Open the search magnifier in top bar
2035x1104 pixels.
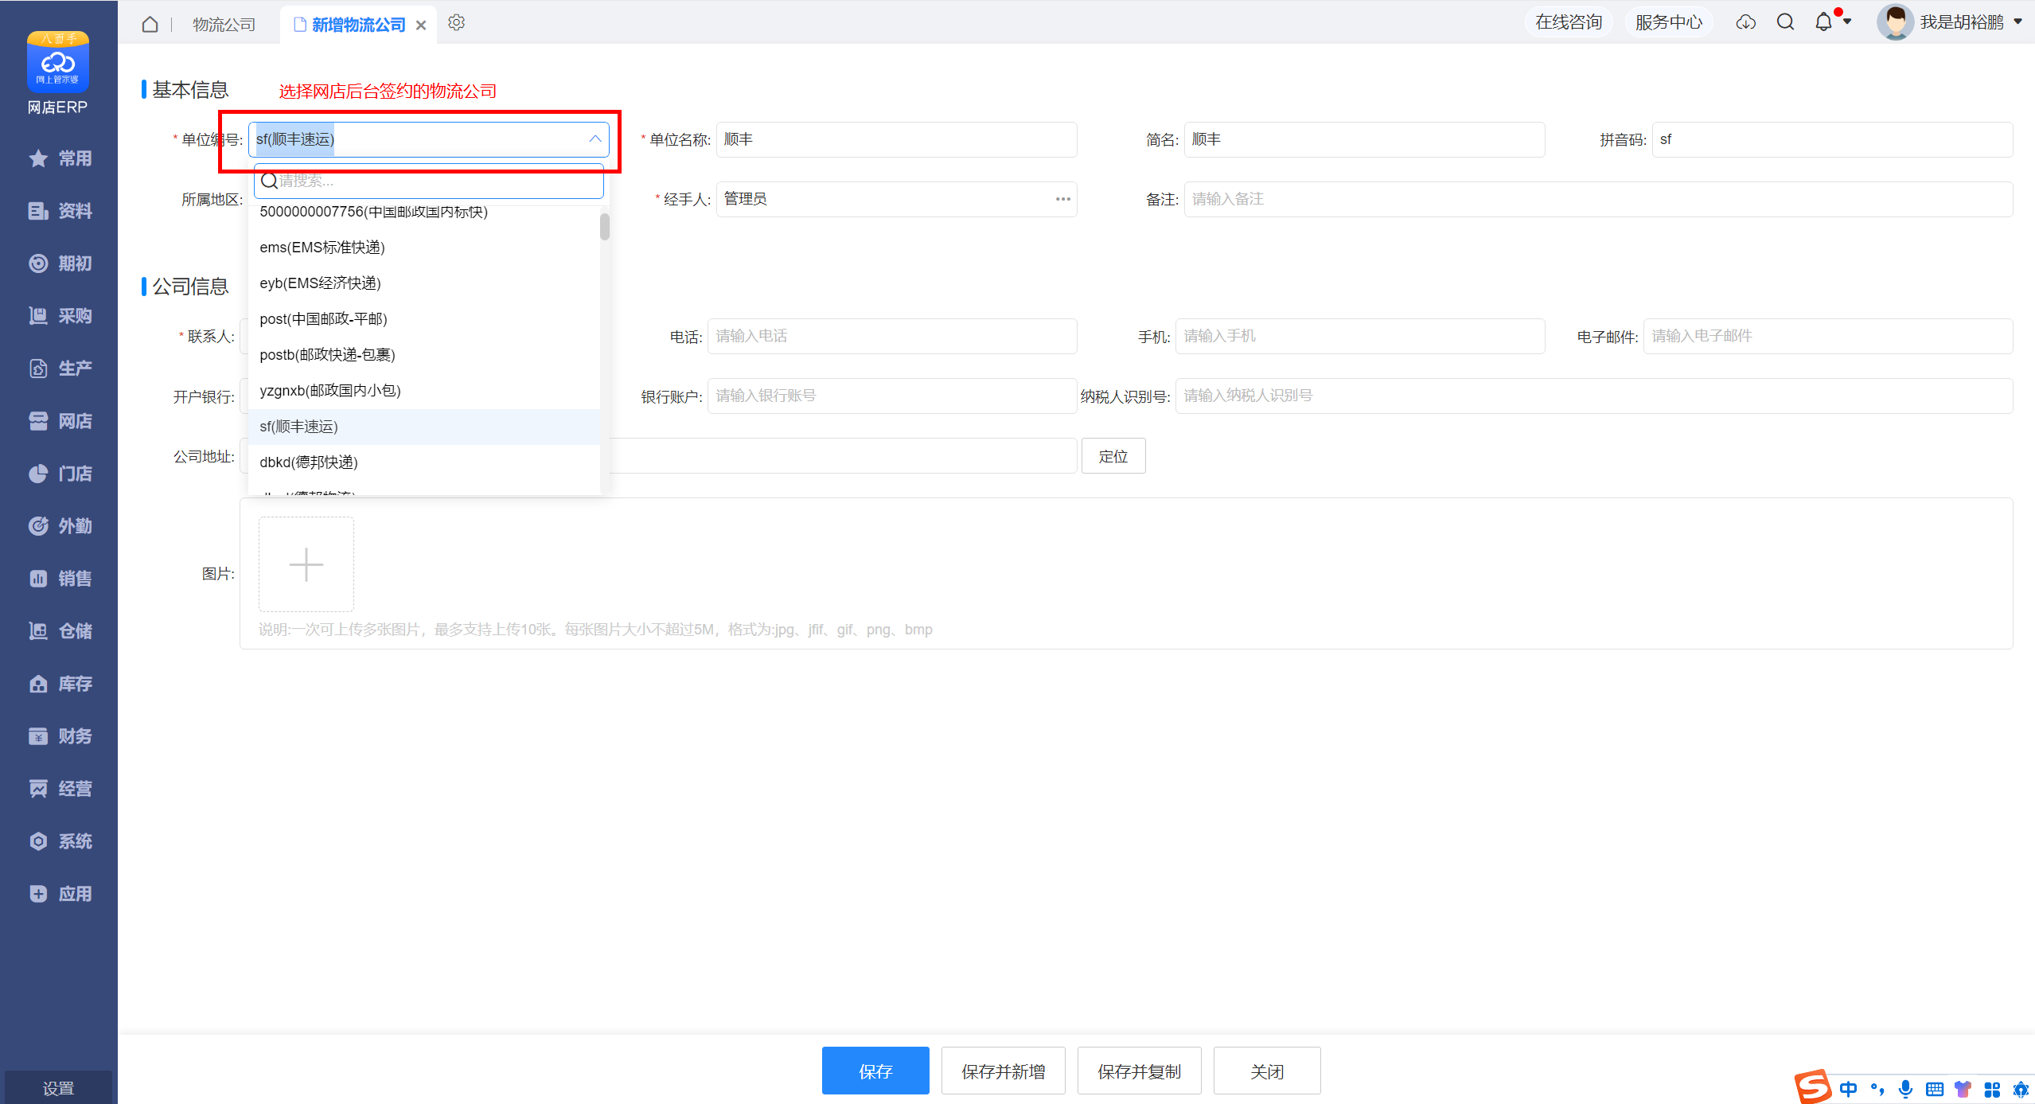1785,22
